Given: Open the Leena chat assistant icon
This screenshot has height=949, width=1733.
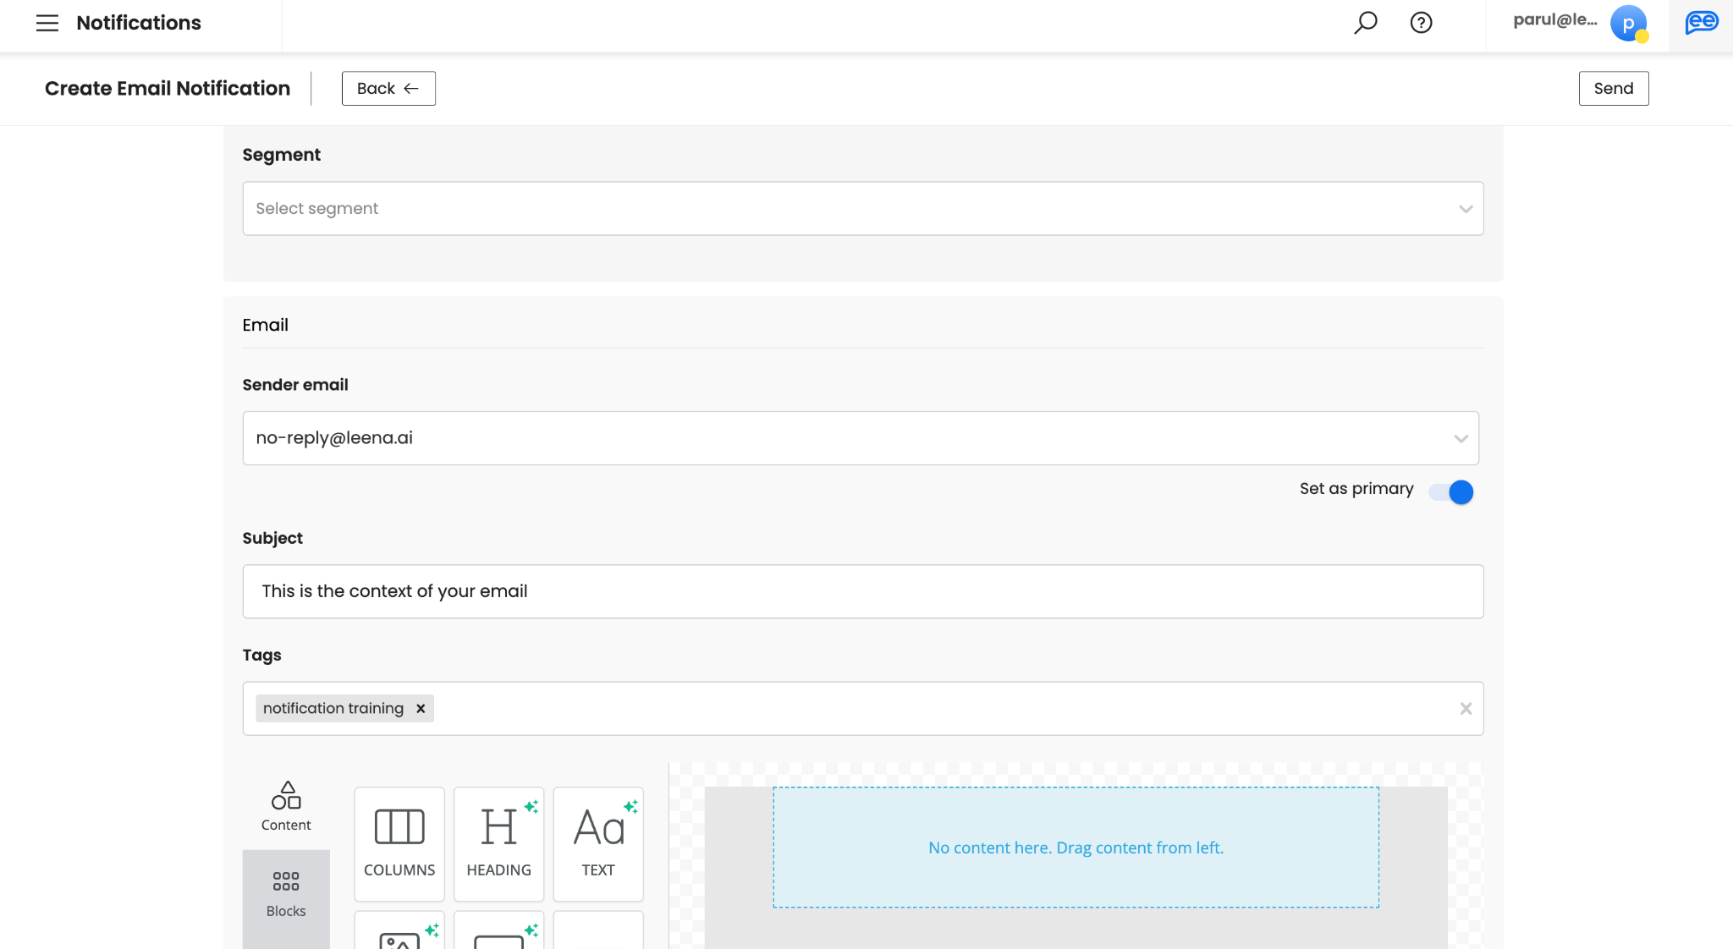Looking at the screenshot, I should coord(1701,23).
